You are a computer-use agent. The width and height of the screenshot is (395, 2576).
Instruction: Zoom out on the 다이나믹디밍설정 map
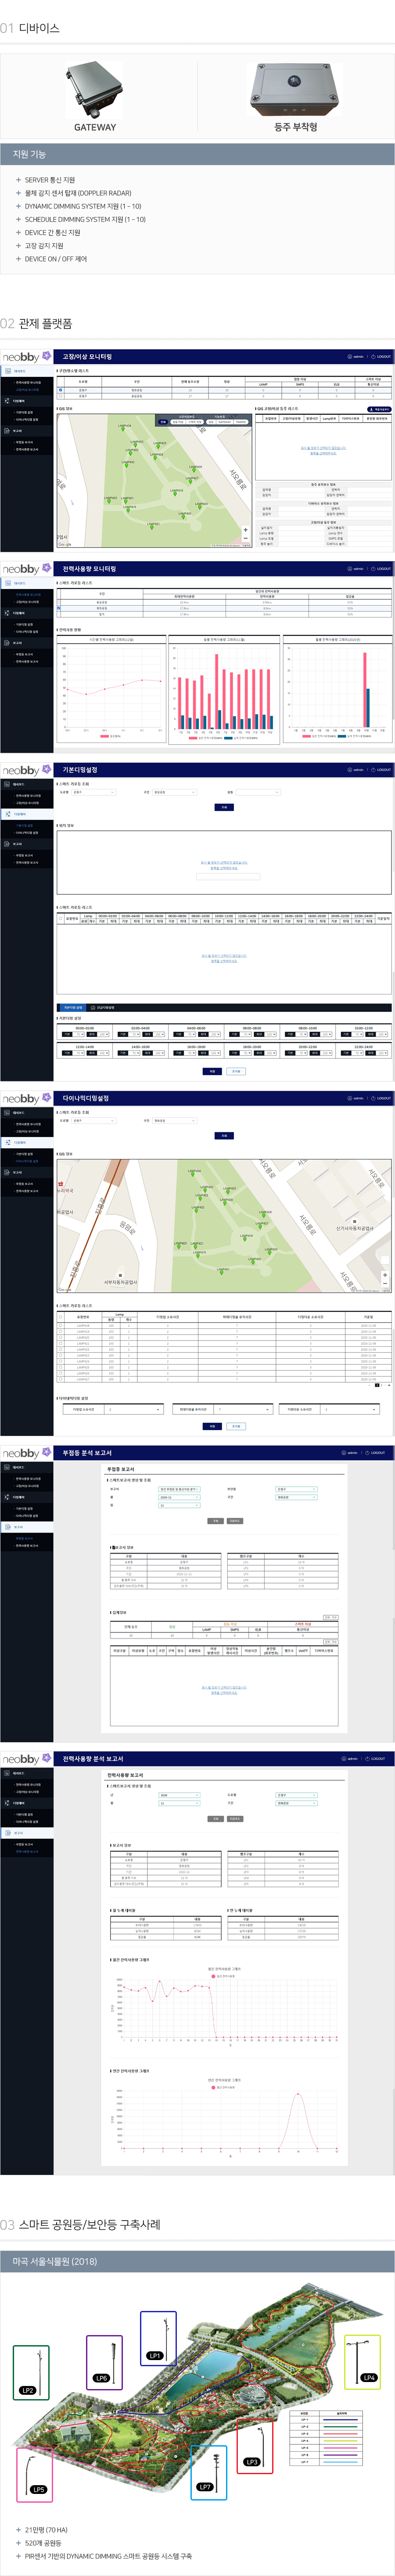click(385, 1283)
